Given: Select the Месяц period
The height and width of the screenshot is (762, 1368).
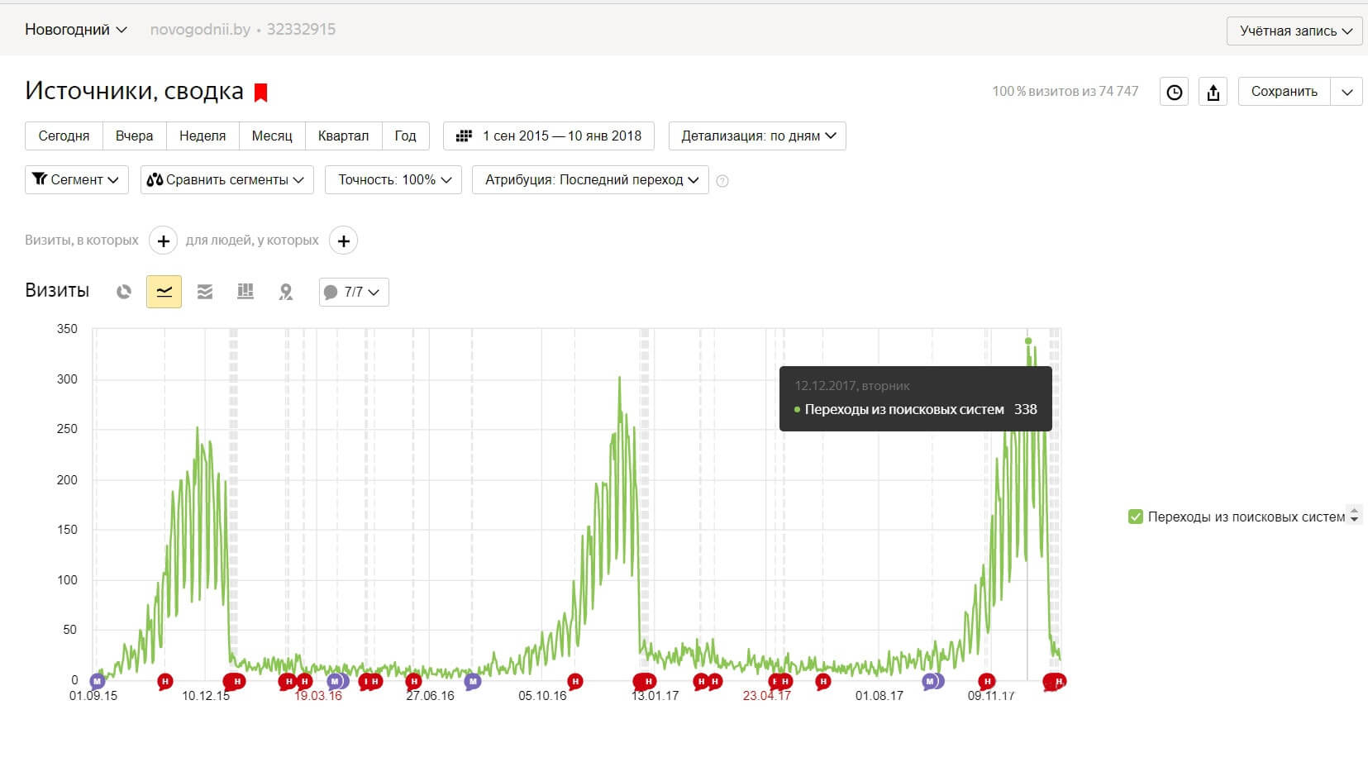Looking at the screenshot, I should click(272, 136).
